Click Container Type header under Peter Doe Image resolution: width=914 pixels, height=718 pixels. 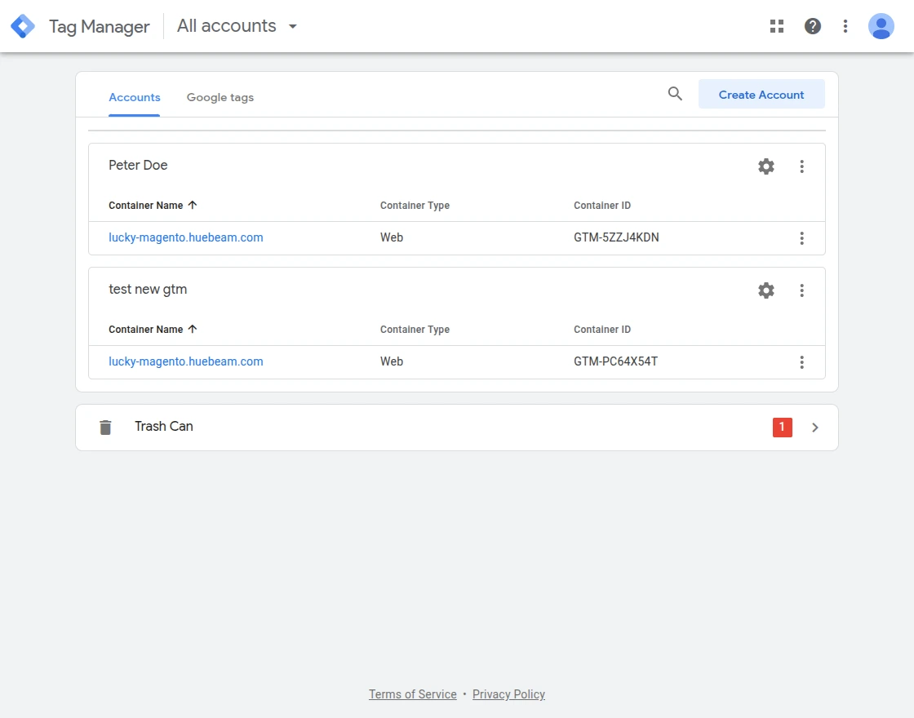click(x=415, y=205)
